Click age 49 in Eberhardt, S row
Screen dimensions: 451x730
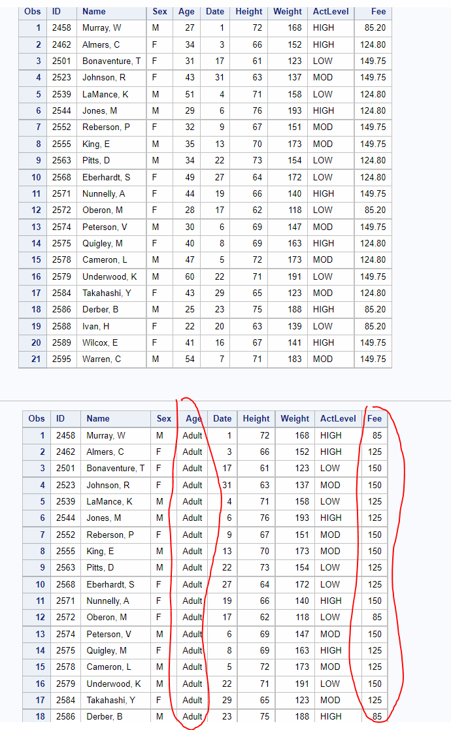click(190, 177)
